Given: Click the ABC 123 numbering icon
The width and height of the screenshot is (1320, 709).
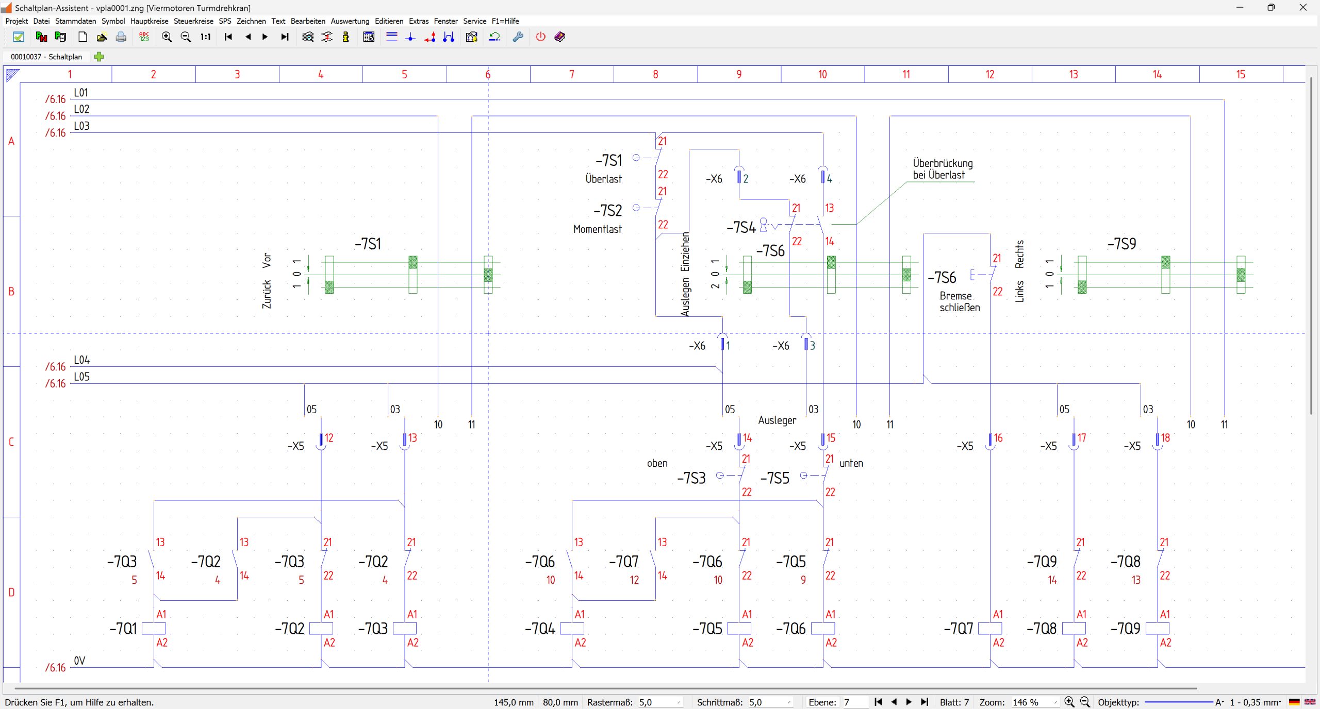Looking at the screenshot, I should point(144,37).
